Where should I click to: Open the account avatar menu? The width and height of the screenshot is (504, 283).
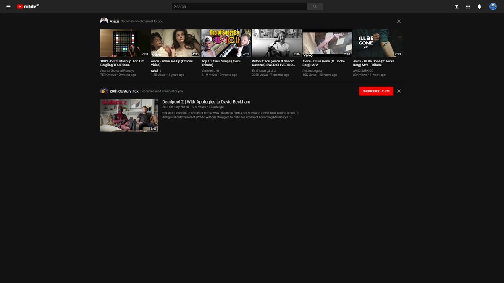493,7
